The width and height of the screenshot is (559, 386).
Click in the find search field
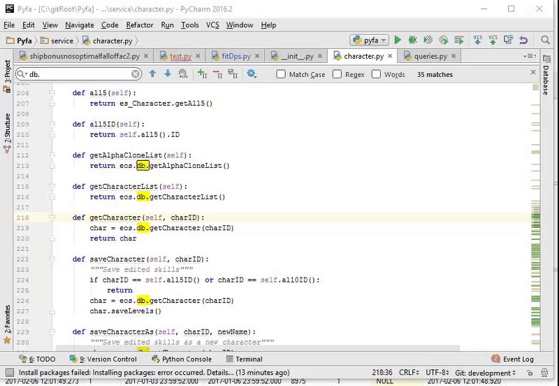pyautogui.click(x=79, y=74)
